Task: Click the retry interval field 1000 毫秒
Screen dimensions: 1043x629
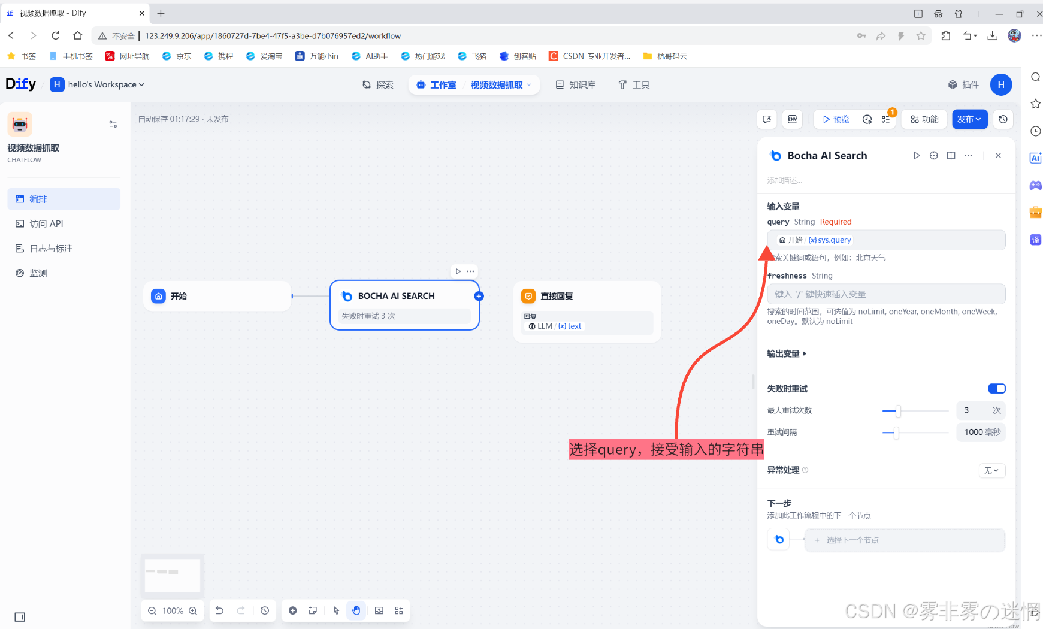Action: tap(981, 432)
